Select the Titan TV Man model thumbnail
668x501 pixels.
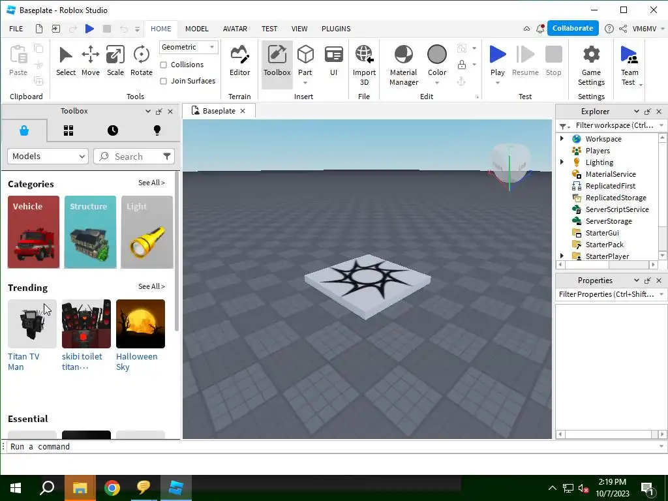click(33, 324)
